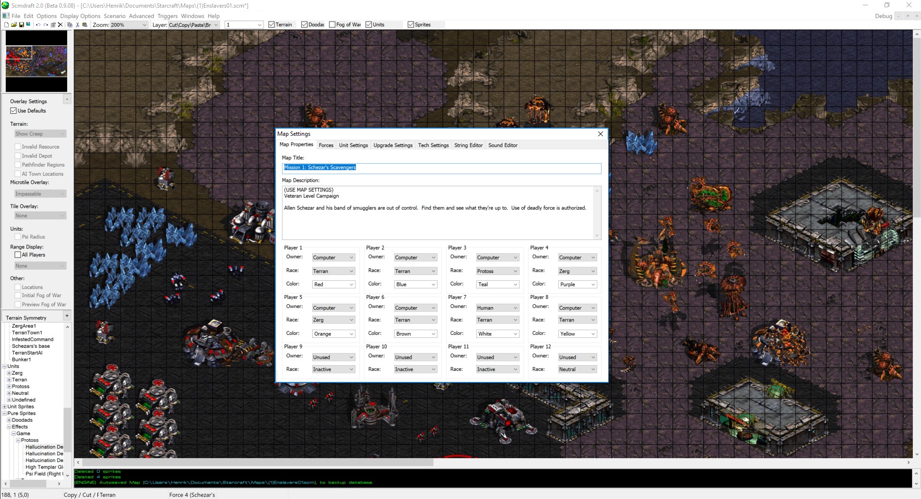Click the Map Title text field
The height and width of the screenshot is (499, 921).
[x=441, y=168]
